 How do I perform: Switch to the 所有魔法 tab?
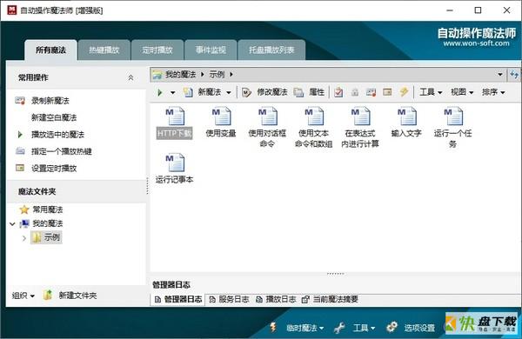point(51,50)
